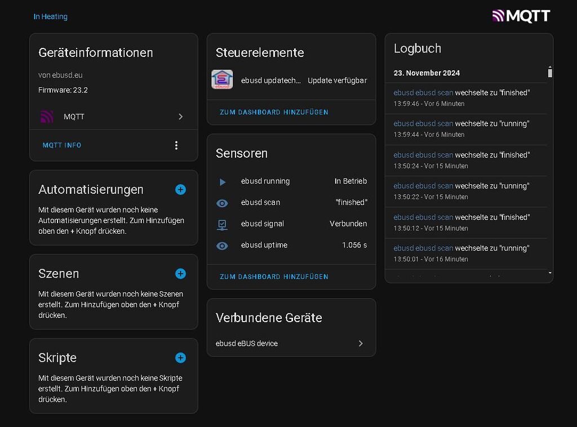Add a new scene with the Szenen plus icon
Viewport: 577px width, 427px height.
click(180, 274)
